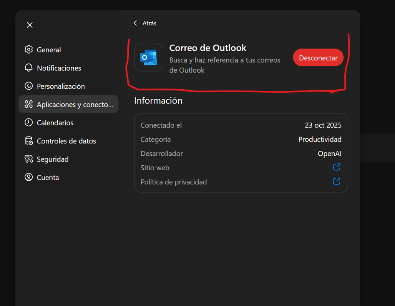Select Aplicaciones y conectores in sidebar
The width and height of the screenshot is (395, 306).
pyautogui.click(x=69, y=105)
